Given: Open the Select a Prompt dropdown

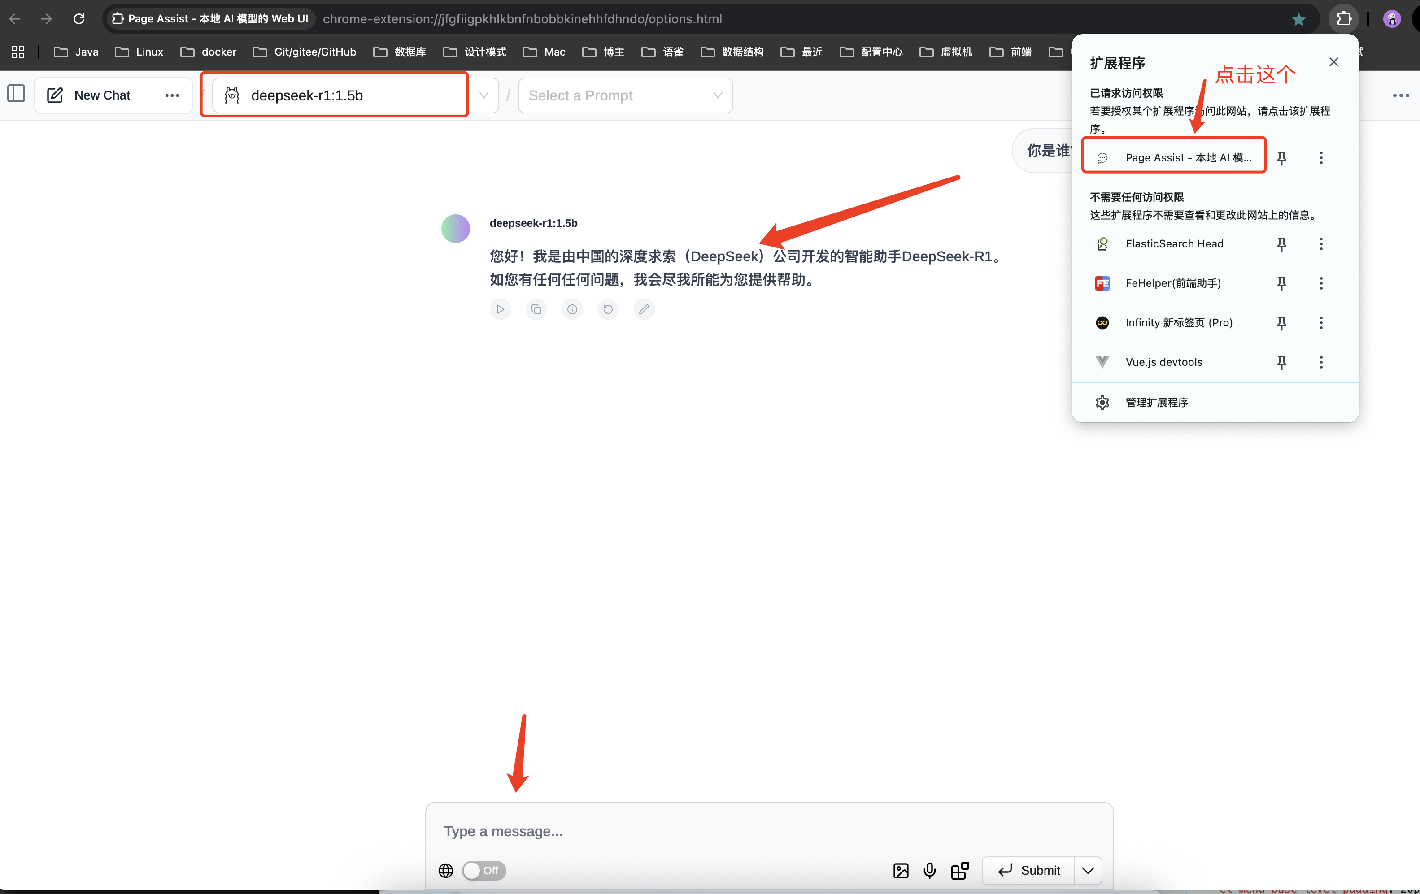Looking at the screenshot, I should (x=625, y=95).
